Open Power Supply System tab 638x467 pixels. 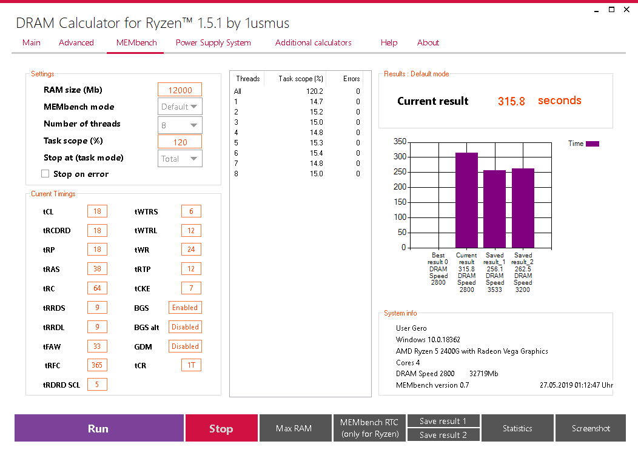213,42
